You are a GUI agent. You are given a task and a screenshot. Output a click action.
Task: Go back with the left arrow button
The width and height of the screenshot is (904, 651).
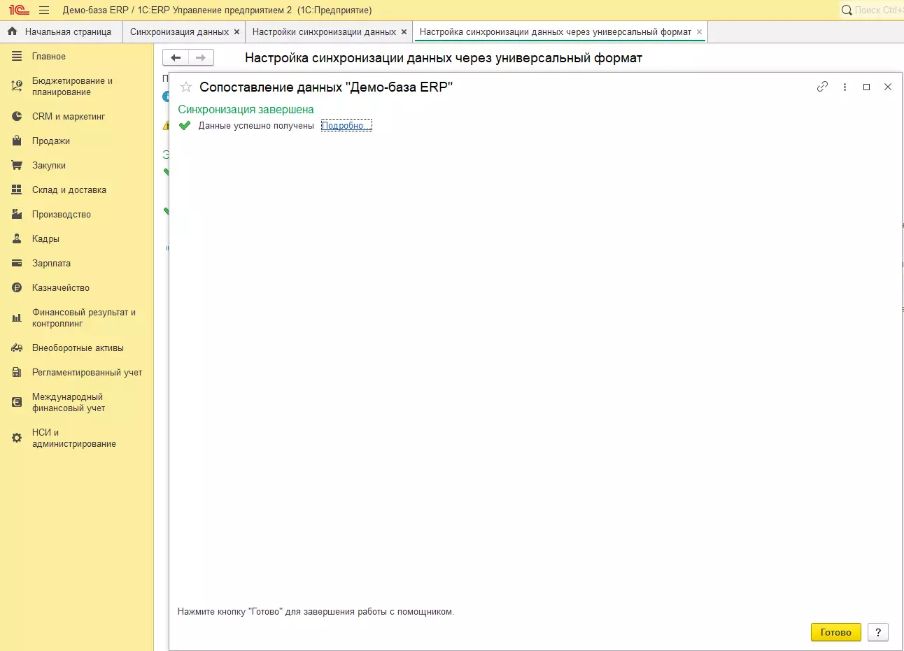[176, 58]
